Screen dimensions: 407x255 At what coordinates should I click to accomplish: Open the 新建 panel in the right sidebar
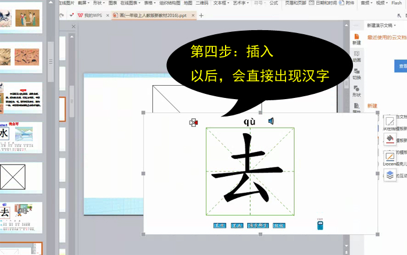[x=356, y=37]
